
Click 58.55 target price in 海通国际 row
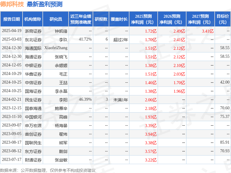(225, 48)
